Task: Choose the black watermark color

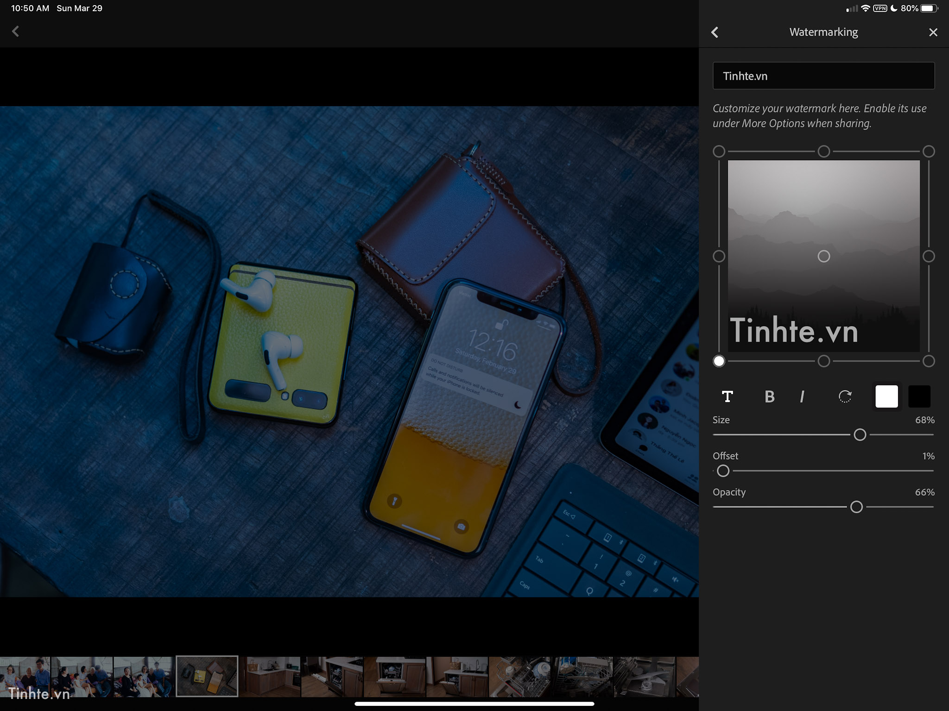Action: point(919,396)
